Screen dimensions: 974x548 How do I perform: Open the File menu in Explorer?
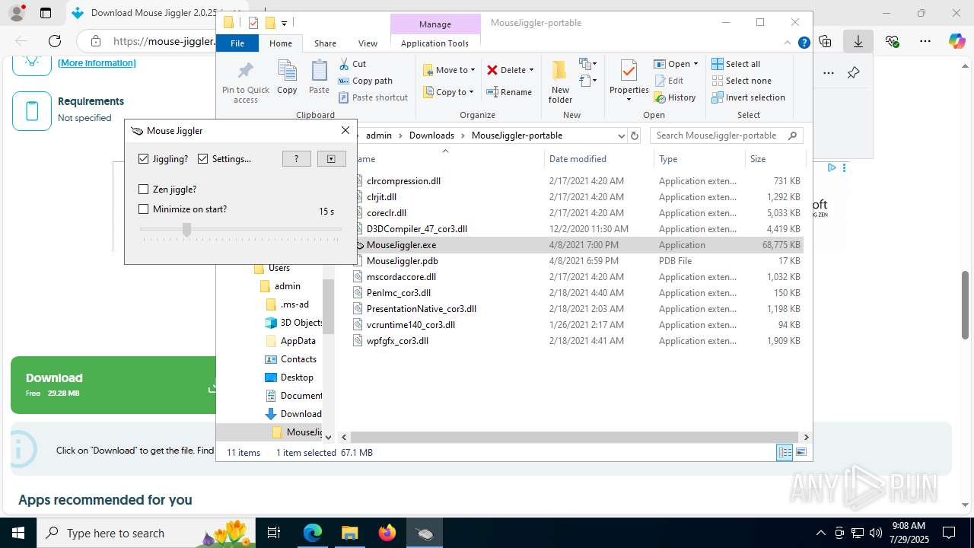point(237,43)
